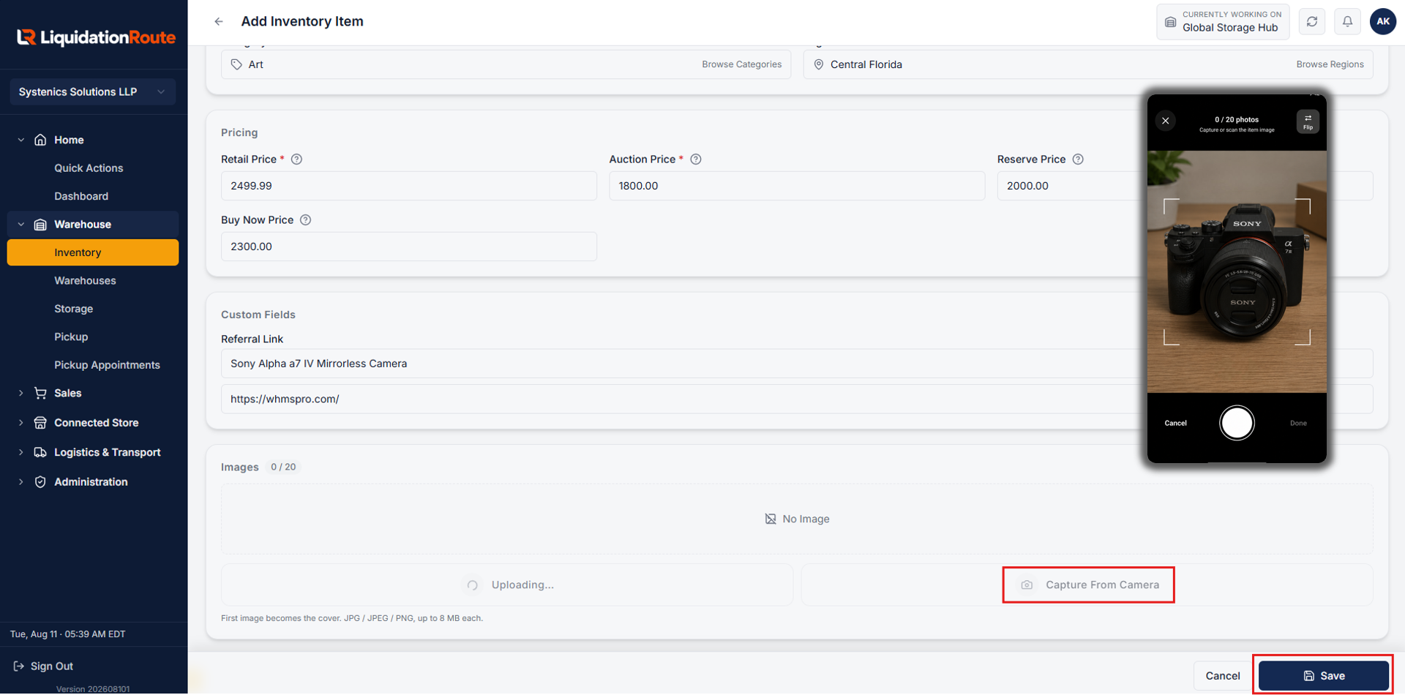Viewport: 1405px width, 695px height.
Task: Click the LiquidationRoute logo
Action: [96, 37]
